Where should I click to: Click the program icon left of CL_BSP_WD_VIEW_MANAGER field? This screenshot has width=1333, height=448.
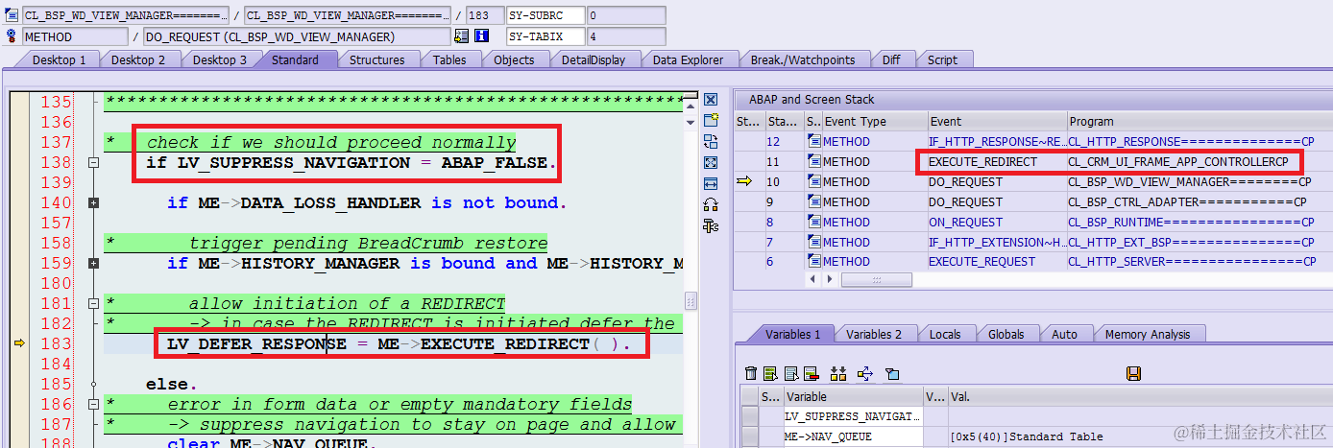12,15
